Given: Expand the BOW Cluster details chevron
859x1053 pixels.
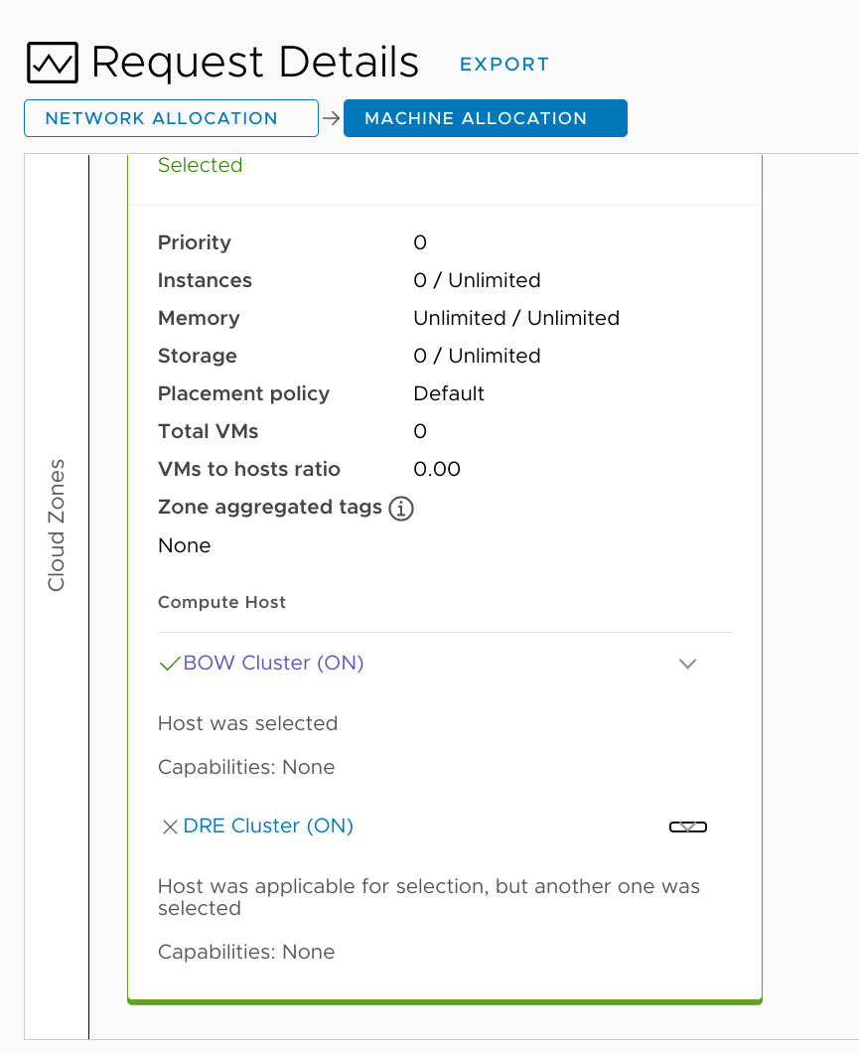Looking at the screenshot, I should click(x=687, y=664).
